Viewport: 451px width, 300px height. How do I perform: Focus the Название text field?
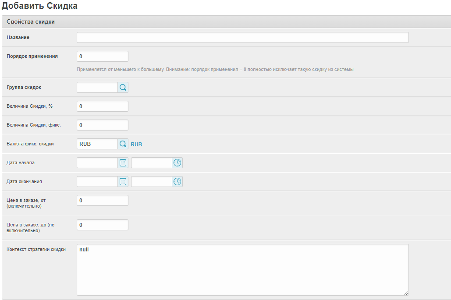tap(242, 38)
